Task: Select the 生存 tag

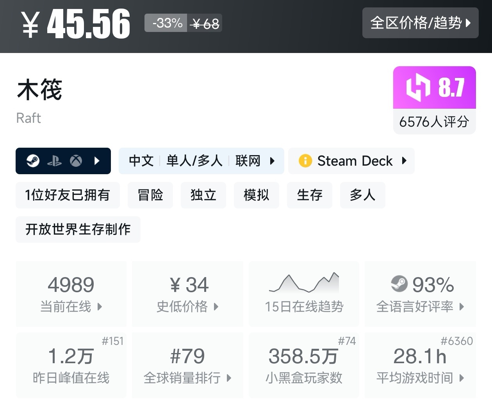Action: pos(310,195)
